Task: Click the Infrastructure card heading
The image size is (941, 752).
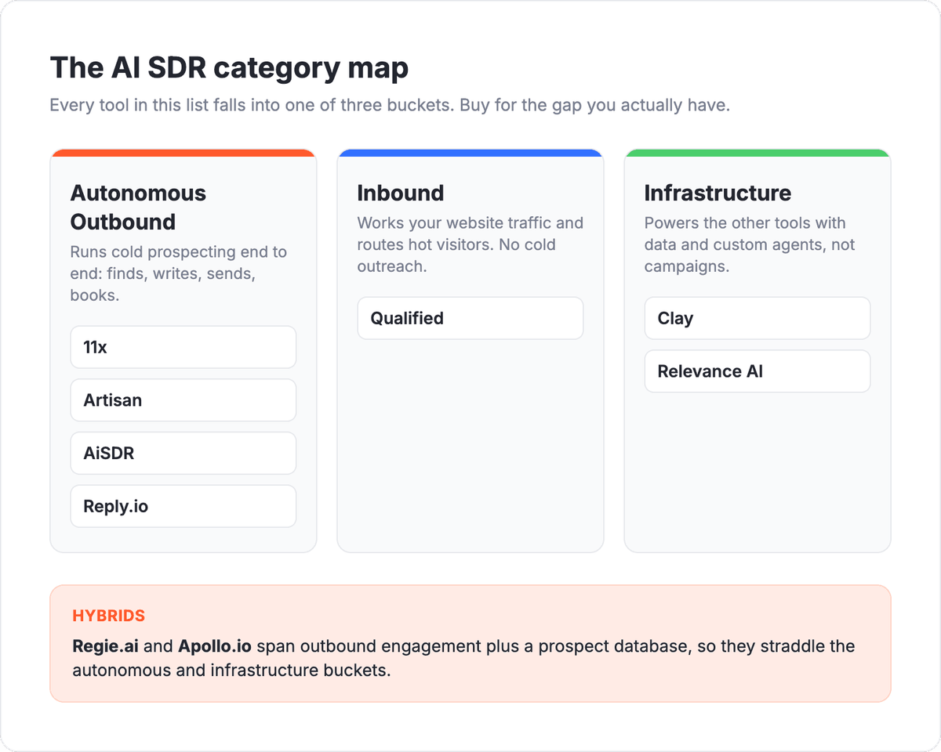Action: point(718,193)
